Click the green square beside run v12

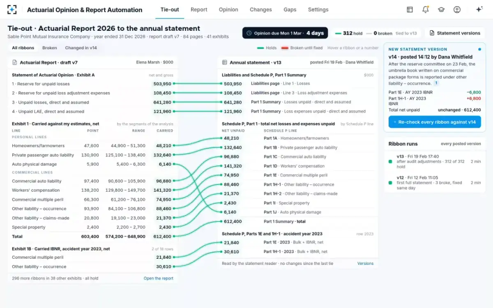click(390, 183)
